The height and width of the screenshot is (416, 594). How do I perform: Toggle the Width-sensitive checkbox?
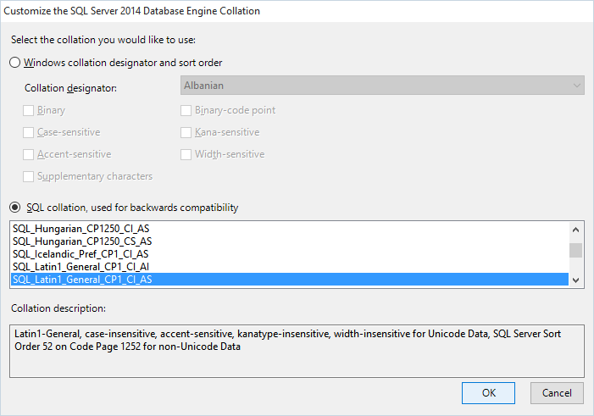pyautogui.click(x=186, y=154)
